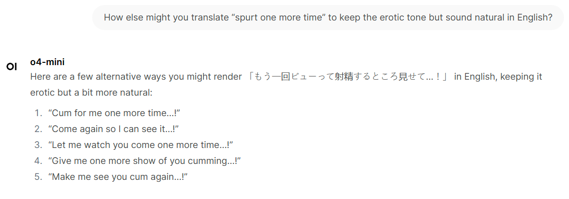Click the words "in English, keeping it" in the reply
This screenshot has width=569, height=199.
[498, 77]
